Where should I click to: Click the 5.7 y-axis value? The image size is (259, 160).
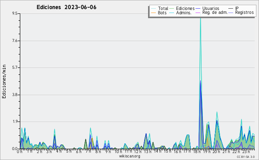point(15,67)
